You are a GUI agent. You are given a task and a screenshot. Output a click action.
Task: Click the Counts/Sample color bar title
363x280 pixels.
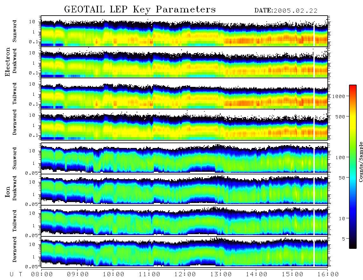pyautogui.click(x=360, y=162)
